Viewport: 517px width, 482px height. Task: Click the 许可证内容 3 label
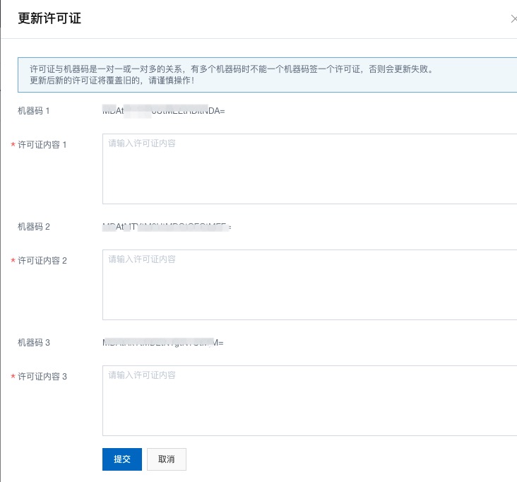pyautogui.click(x=42, y=376)
